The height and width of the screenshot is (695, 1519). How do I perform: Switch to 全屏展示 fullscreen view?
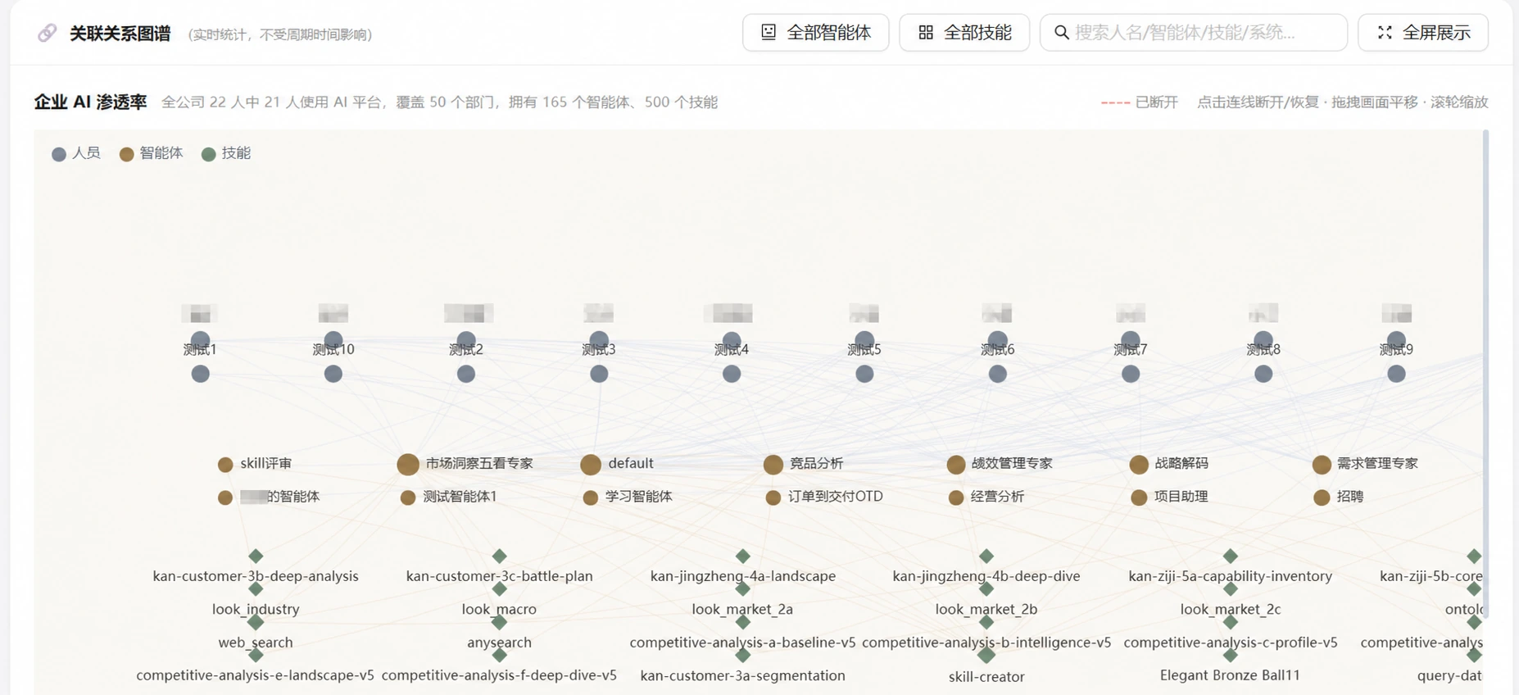[1423, 33]
